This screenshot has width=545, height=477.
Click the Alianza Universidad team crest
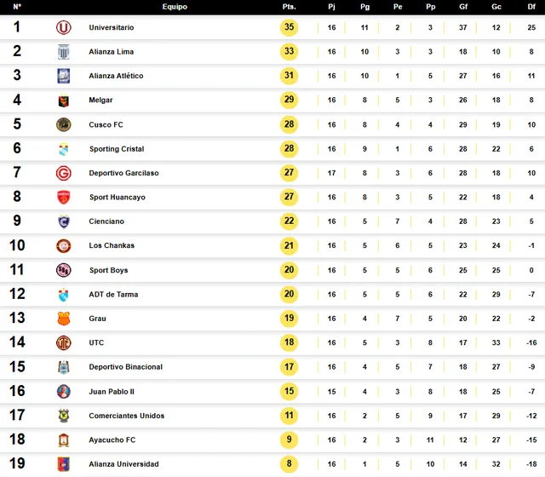tap(64, 464)
